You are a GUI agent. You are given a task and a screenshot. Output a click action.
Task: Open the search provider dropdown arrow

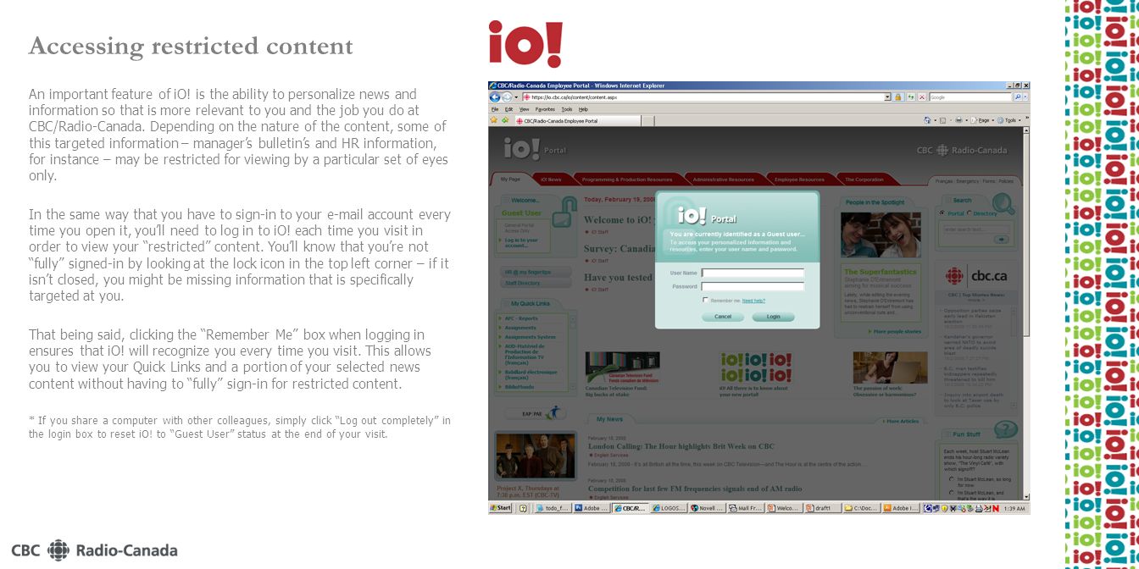[x=1025, y=97]
